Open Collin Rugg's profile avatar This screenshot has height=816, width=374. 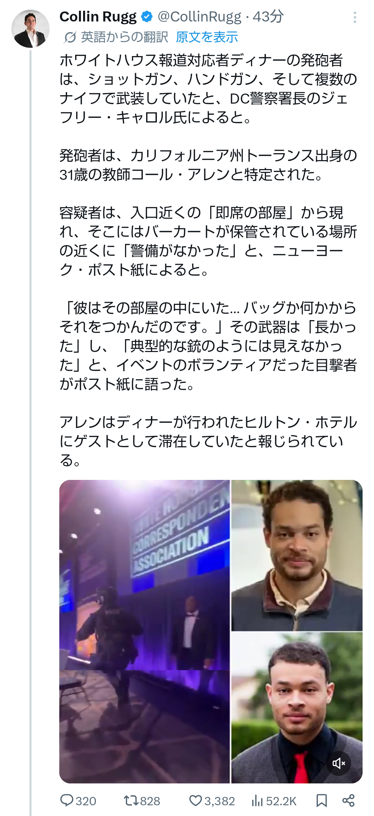(x=30, y=29)
